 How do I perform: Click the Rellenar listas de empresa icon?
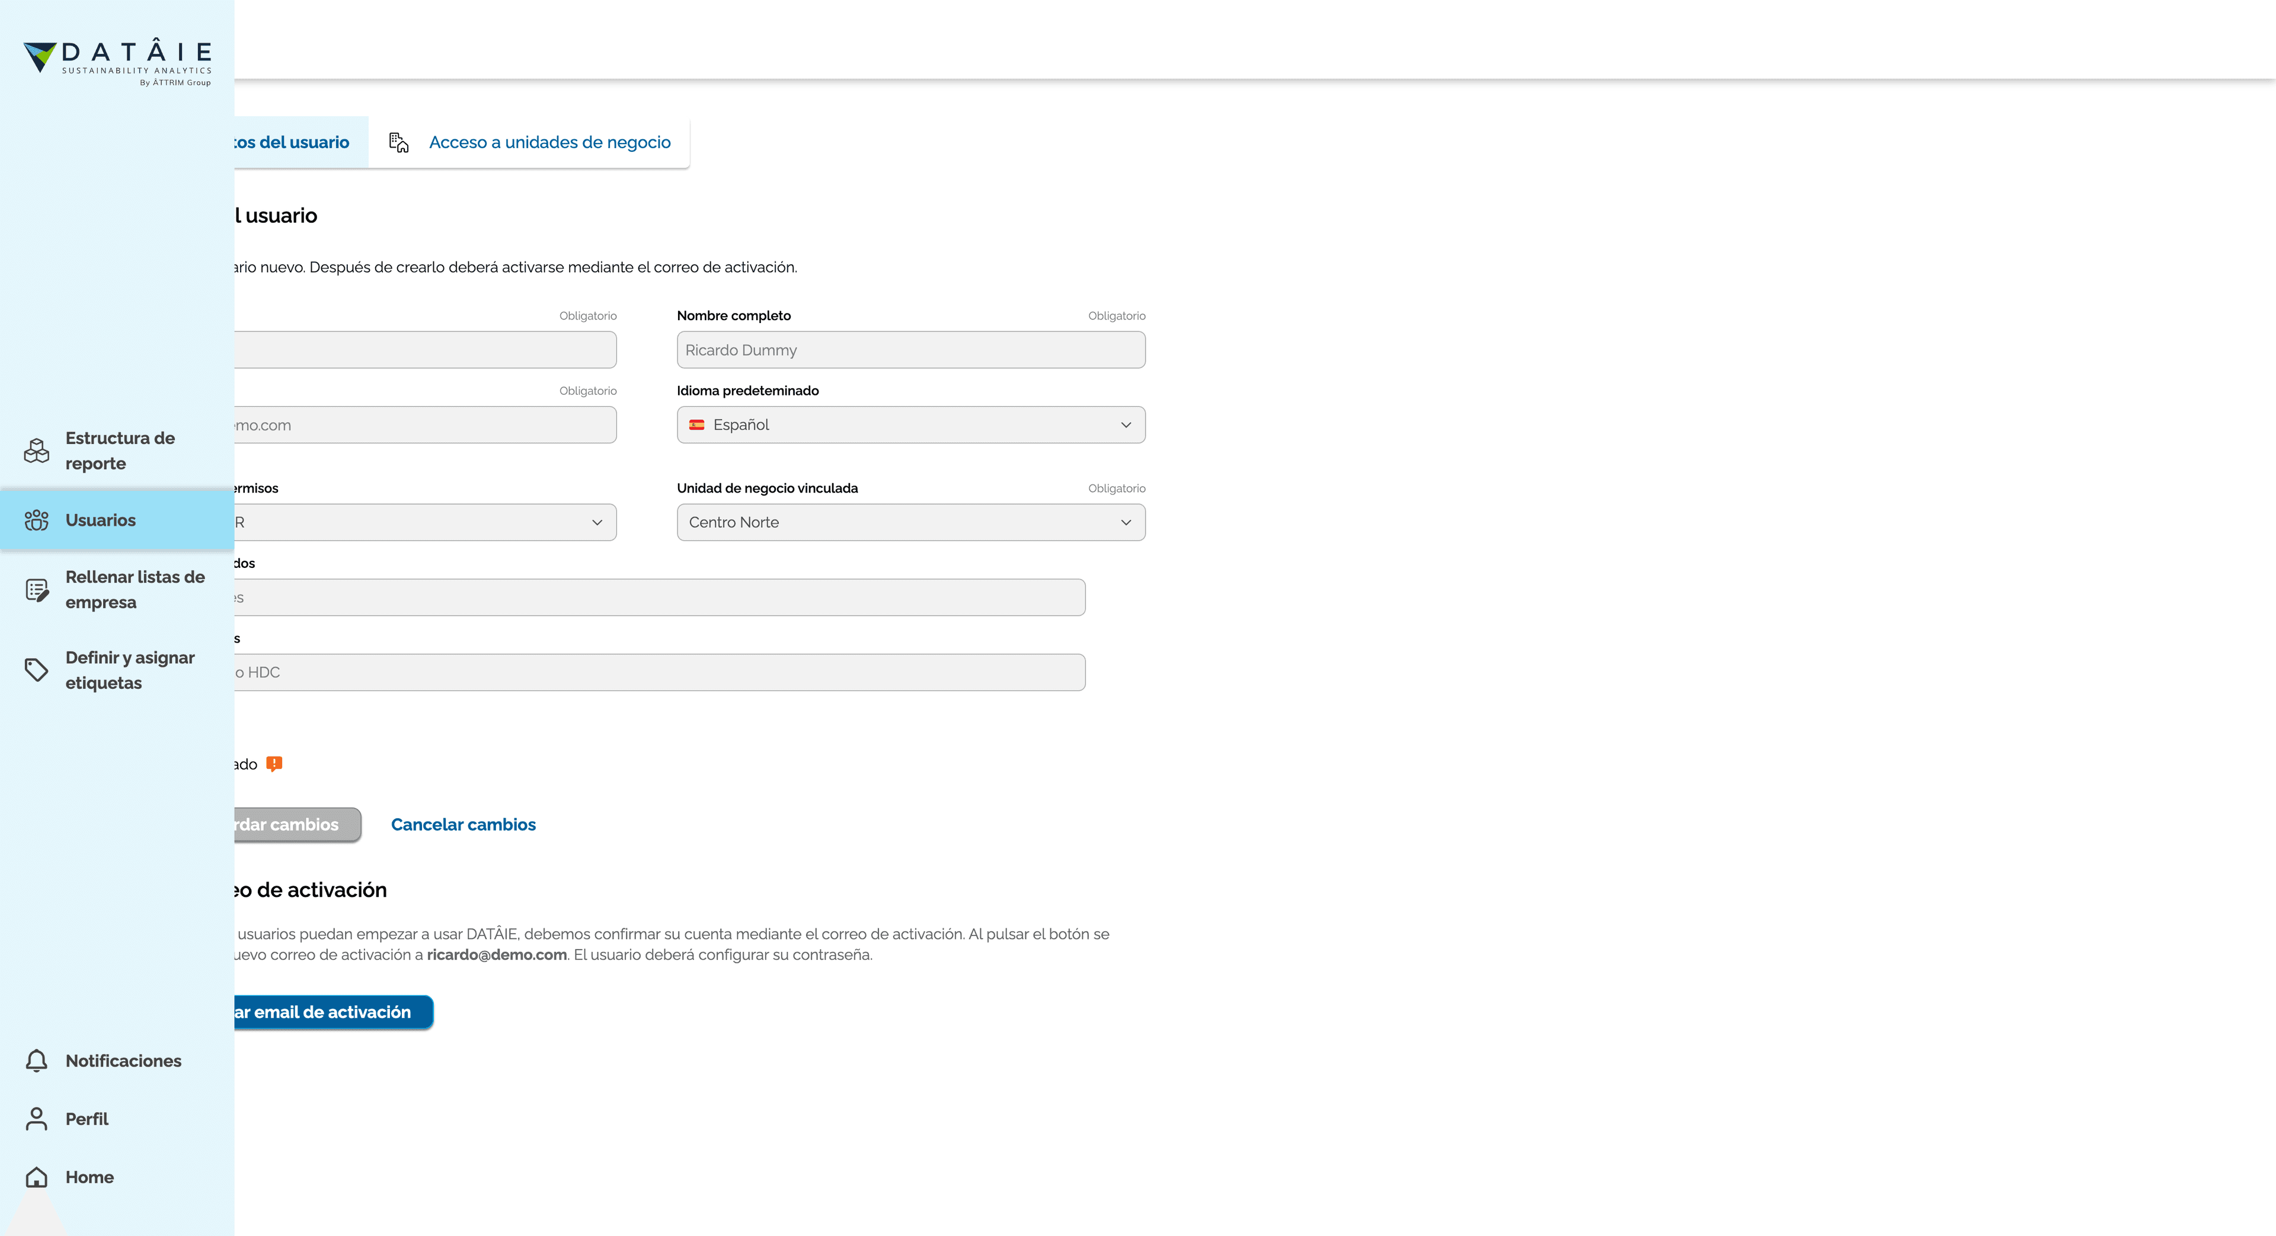(36, 590)
